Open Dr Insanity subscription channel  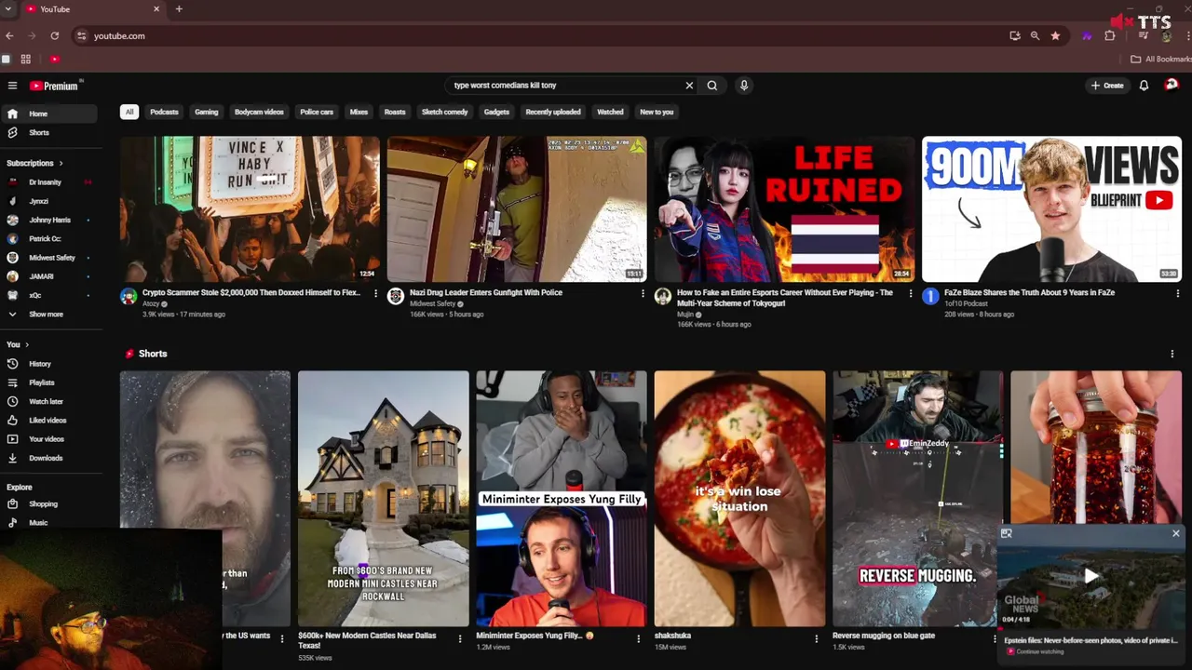tap(48, 182)
